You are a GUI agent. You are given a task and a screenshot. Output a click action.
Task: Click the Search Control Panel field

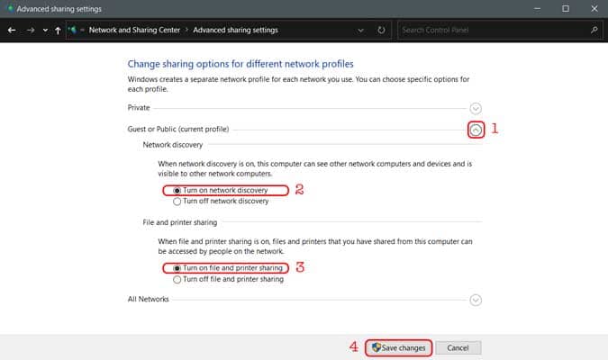coord(491,30)
